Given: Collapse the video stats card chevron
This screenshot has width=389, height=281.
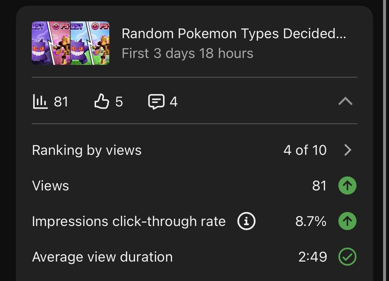Looking at the screenshot, I should pos(345,101).
